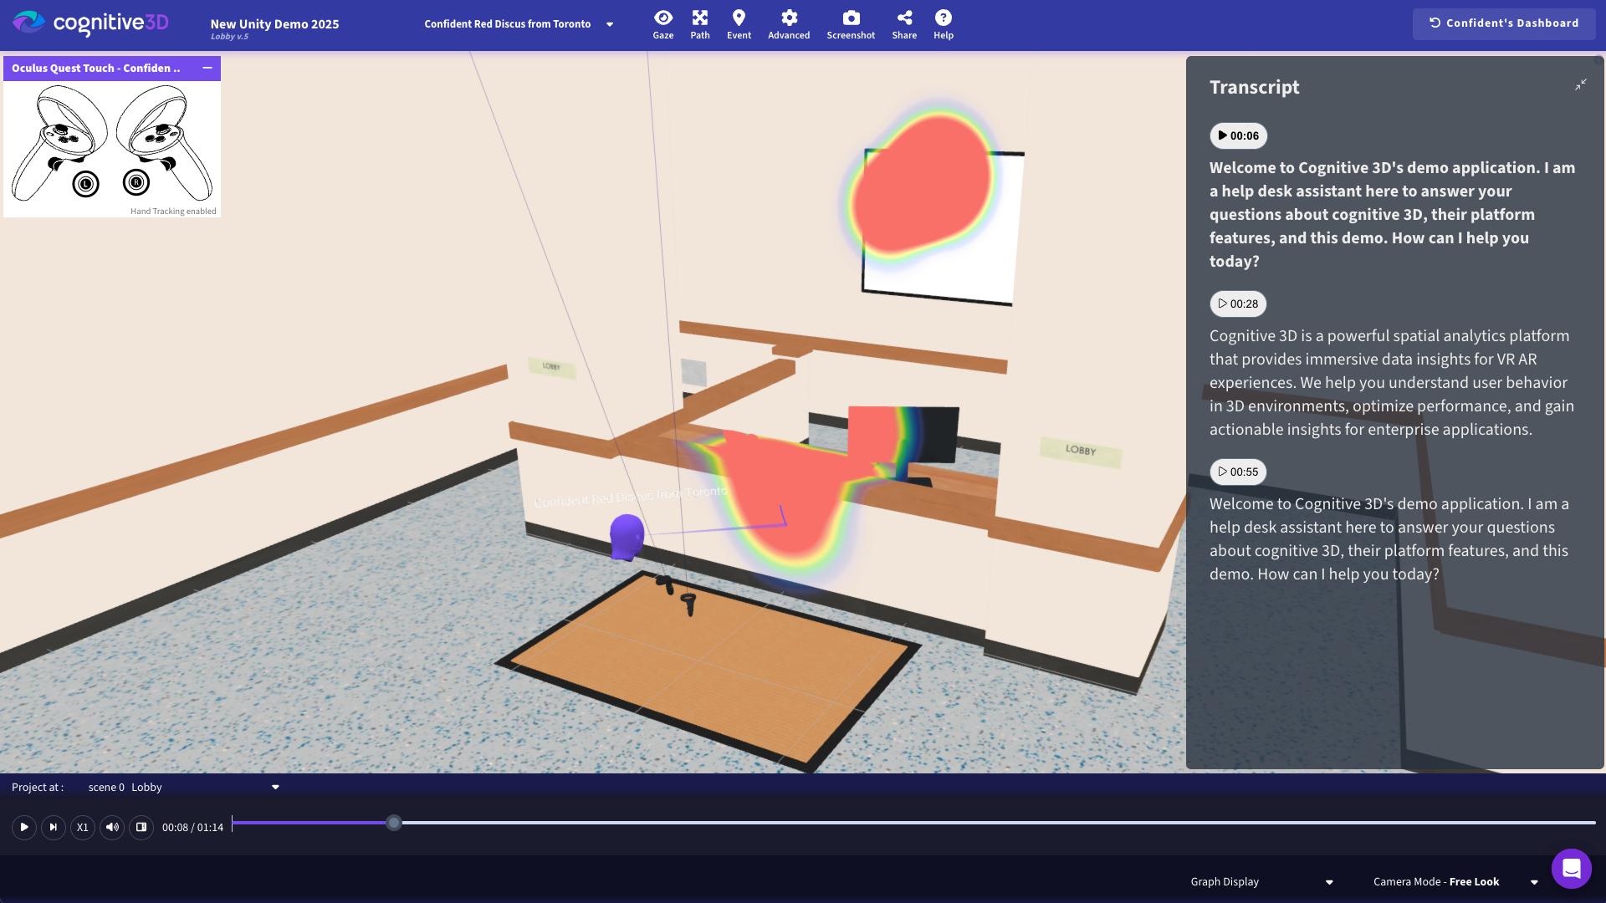
Task: Open the Camera Mode Free Look dropdown
Action: (x=1455, y=881)
